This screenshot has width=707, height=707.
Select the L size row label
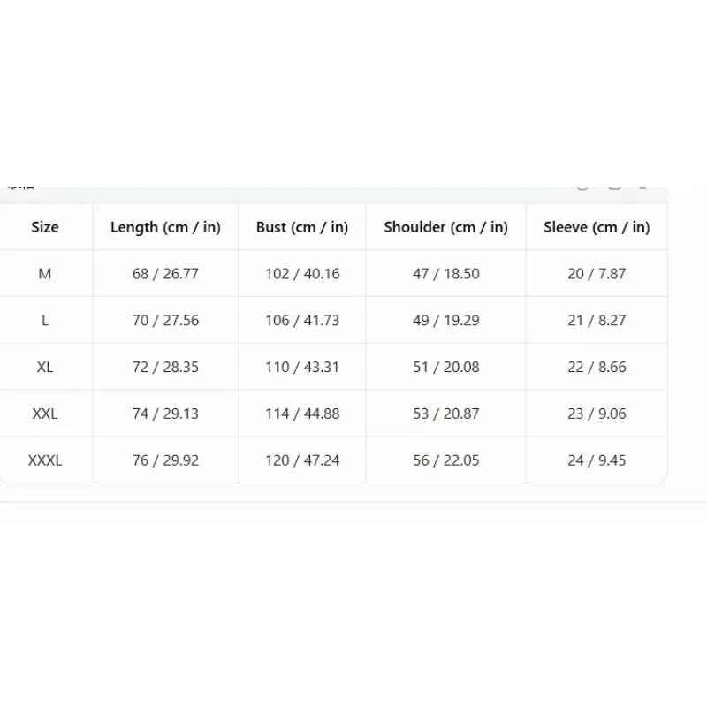(45, 320)
